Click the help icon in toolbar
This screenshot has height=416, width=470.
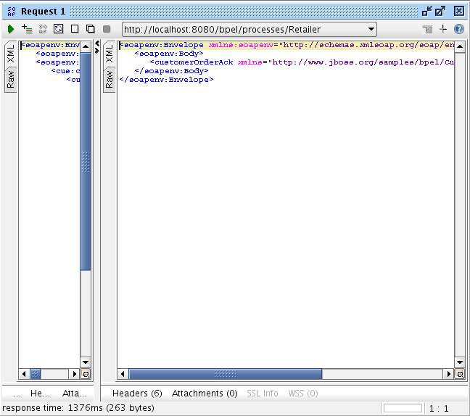pyautogui.click(x=458, y=29)
